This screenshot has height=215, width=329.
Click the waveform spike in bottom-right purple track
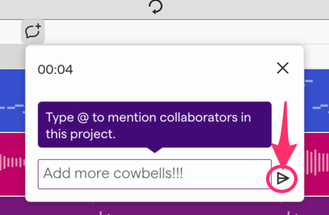click(x=289, y=213)
